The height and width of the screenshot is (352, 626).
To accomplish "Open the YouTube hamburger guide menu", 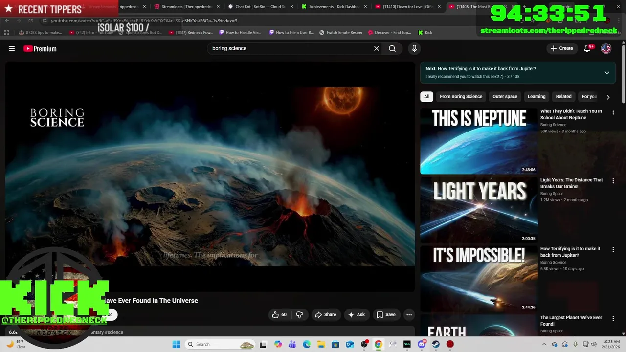I will click(x=12, y=48).
